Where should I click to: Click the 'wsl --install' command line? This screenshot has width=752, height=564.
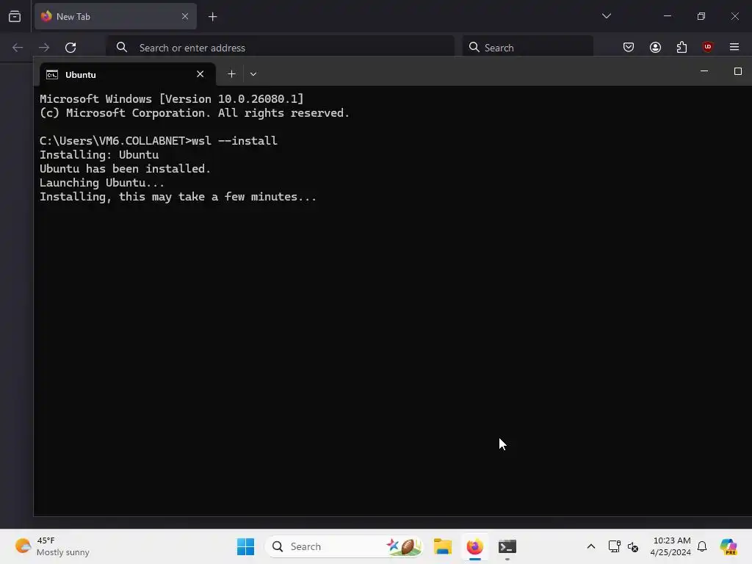click(x=159, y=140)
